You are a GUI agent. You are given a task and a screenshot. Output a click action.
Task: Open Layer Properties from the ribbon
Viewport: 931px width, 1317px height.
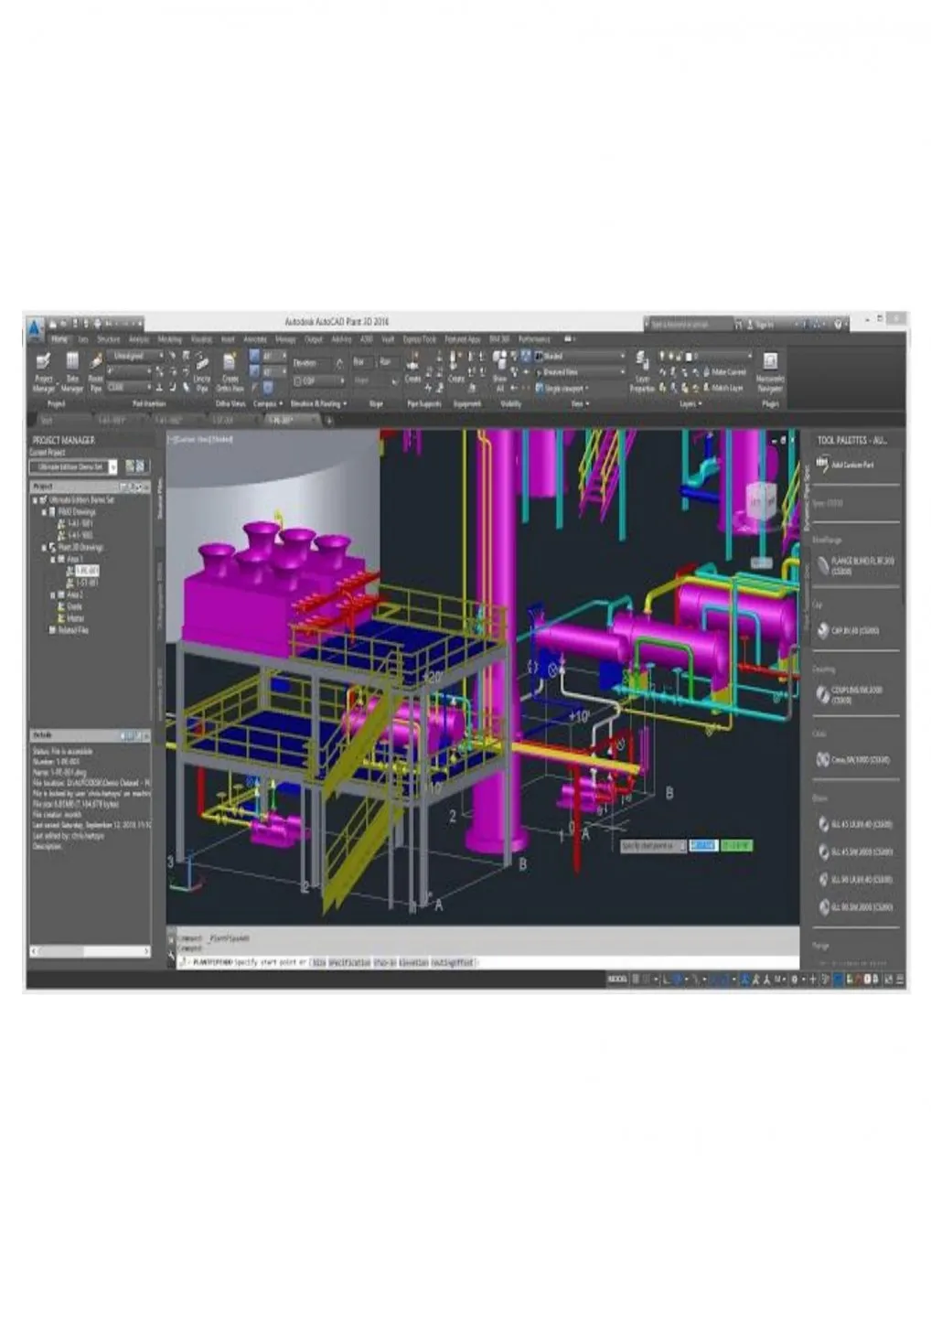(641, 366)
